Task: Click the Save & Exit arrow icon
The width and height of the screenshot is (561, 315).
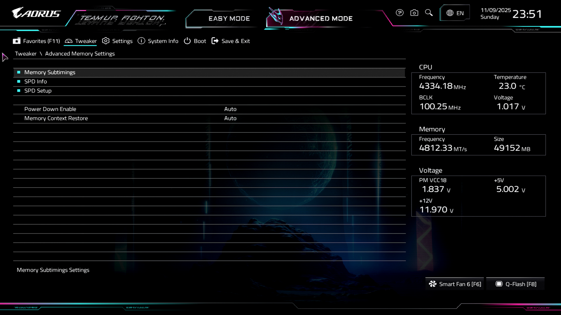Action: point(215,41)
